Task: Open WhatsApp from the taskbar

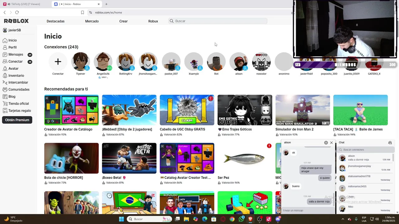Action: (242, 219)
